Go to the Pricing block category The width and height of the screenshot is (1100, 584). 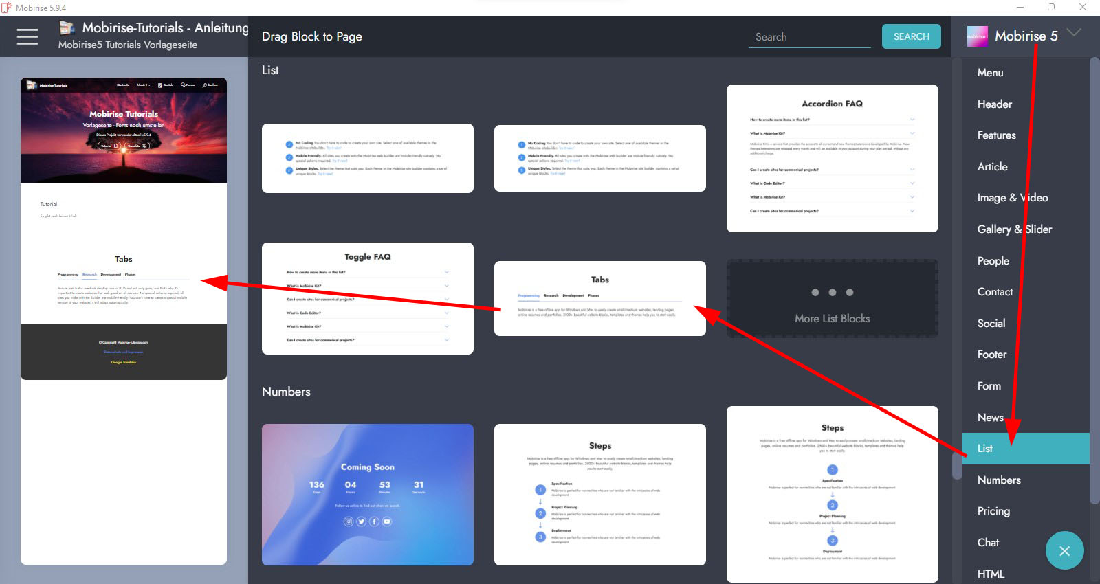point(993,510)
